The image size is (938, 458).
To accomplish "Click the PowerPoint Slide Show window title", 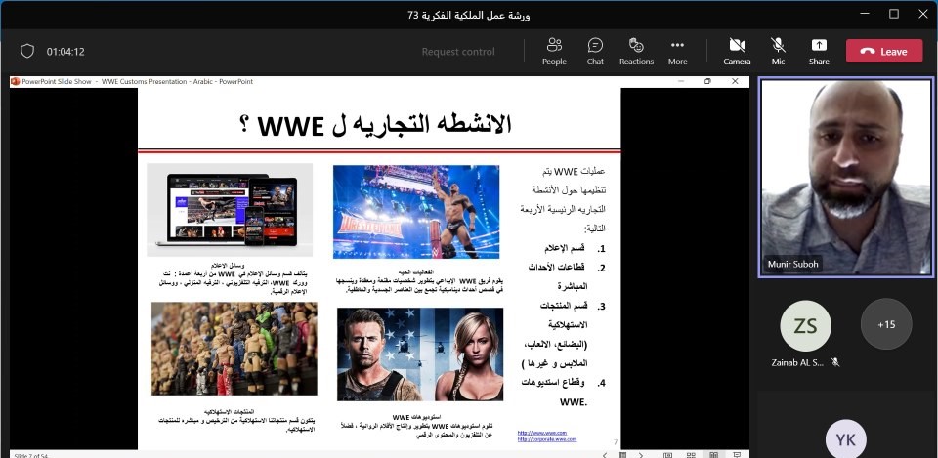I will pyautogui.click(x=138, y=81).
